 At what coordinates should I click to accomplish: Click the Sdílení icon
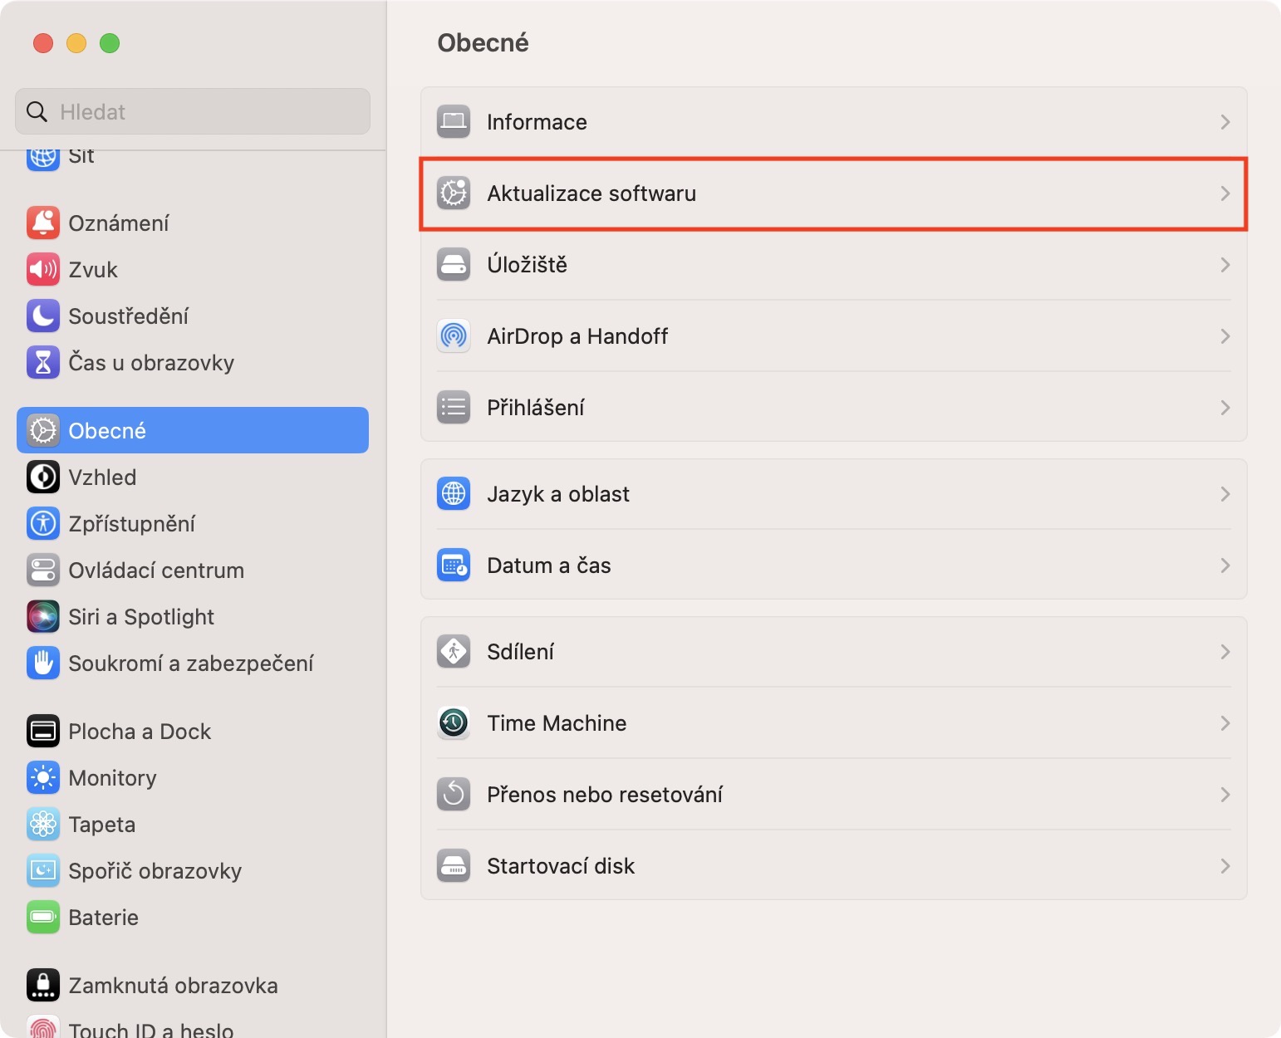pos(454,652)
